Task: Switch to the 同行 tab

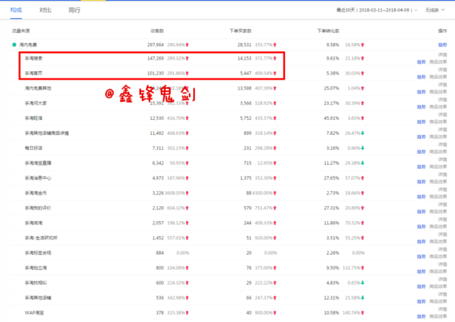Action: click(x=75, y=10)
